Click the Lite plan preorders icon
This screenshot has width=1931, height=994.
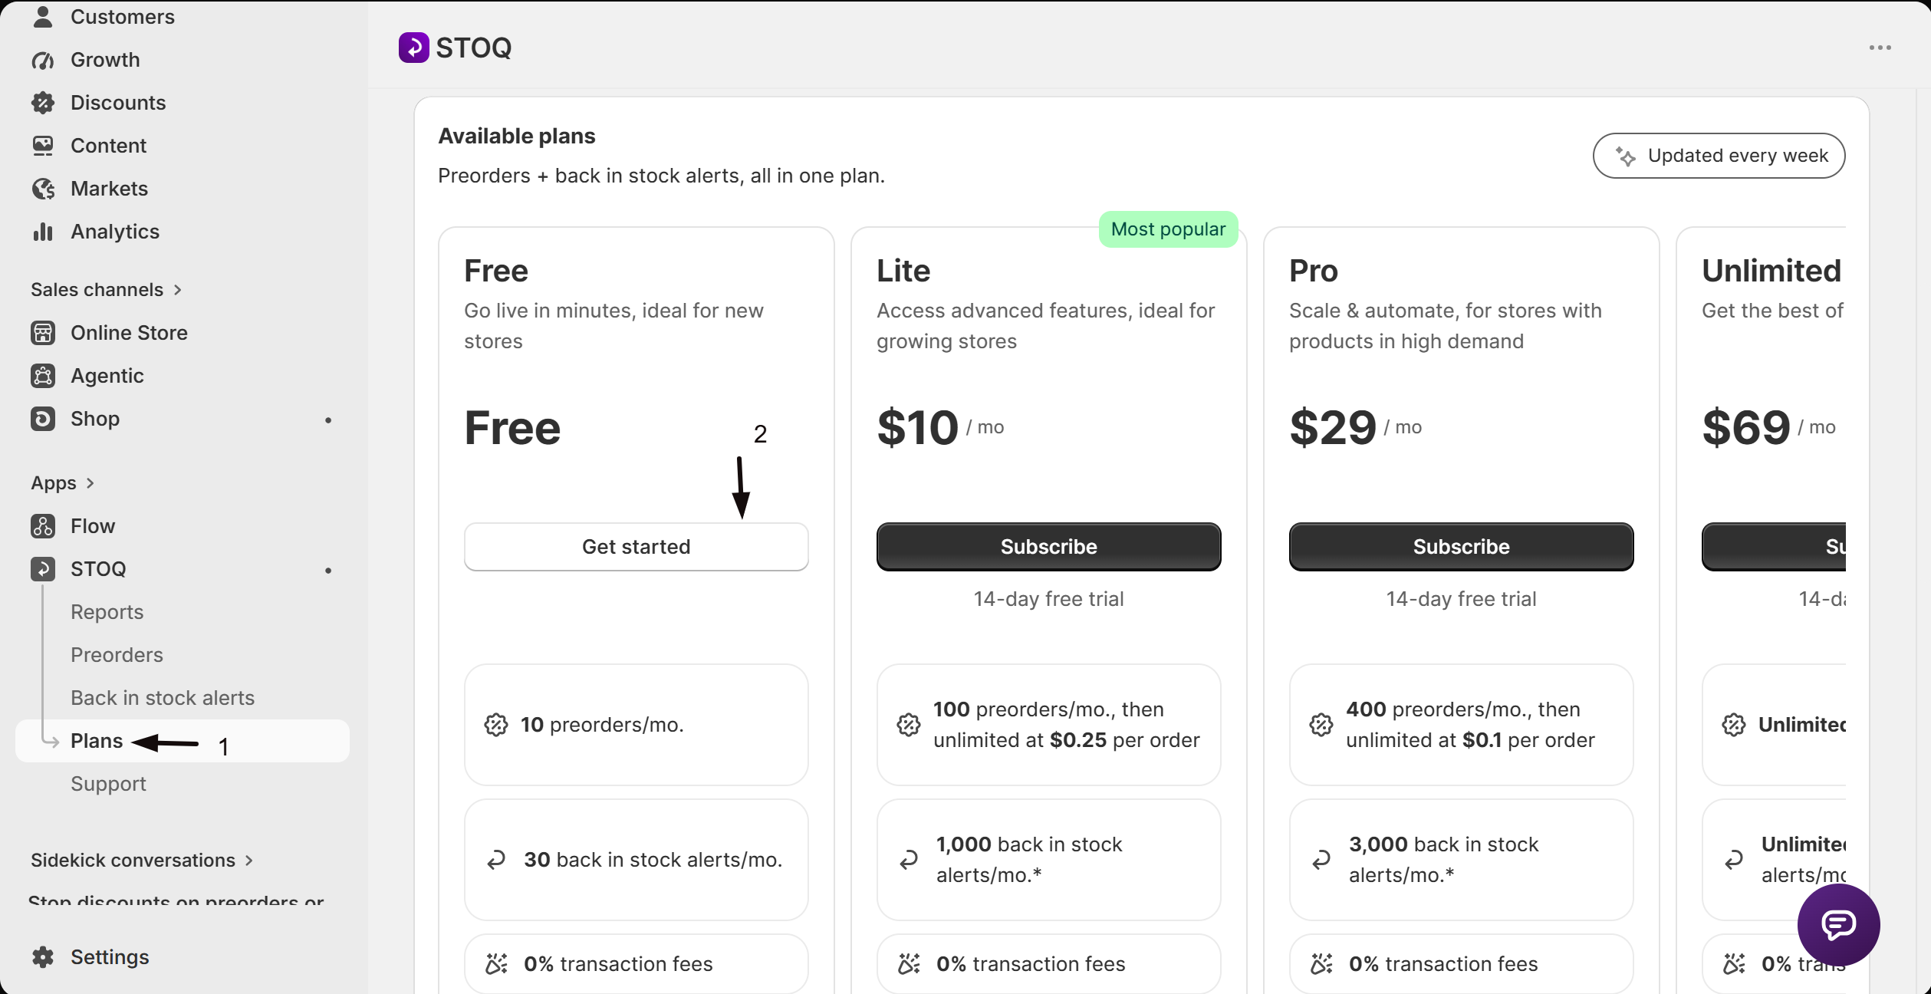point(909,725)
